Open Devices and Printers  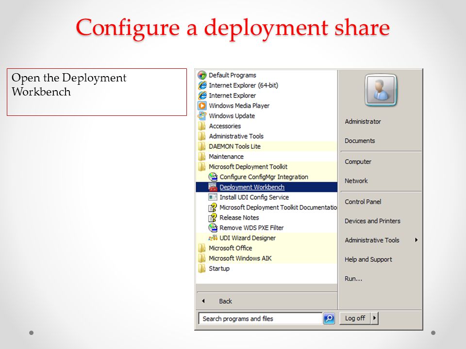[372, 221]
